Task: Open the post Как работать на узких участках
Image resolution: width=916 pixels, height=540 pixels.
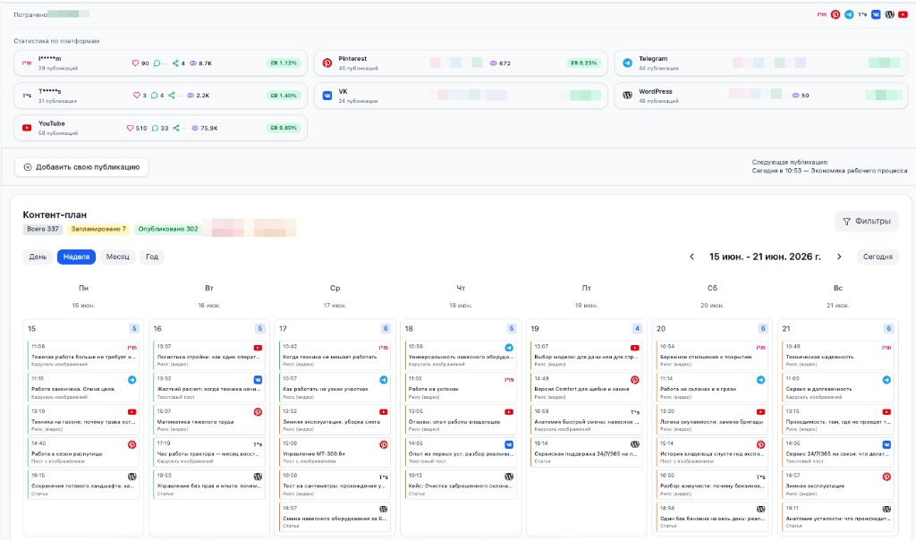Action: click(335, 388)
